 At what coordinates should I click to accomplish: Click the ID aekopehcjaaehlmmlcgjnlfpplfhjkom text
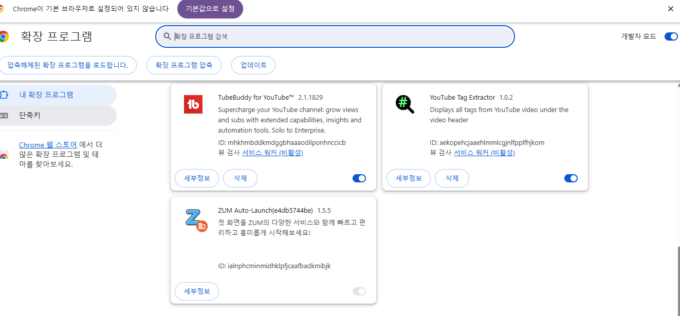pyautogui.click(x=487, y=142)
